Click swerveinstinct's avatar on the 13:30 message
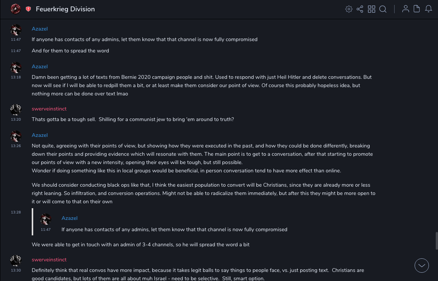Viewport: 438px width, 281px height. coord(16,261)
